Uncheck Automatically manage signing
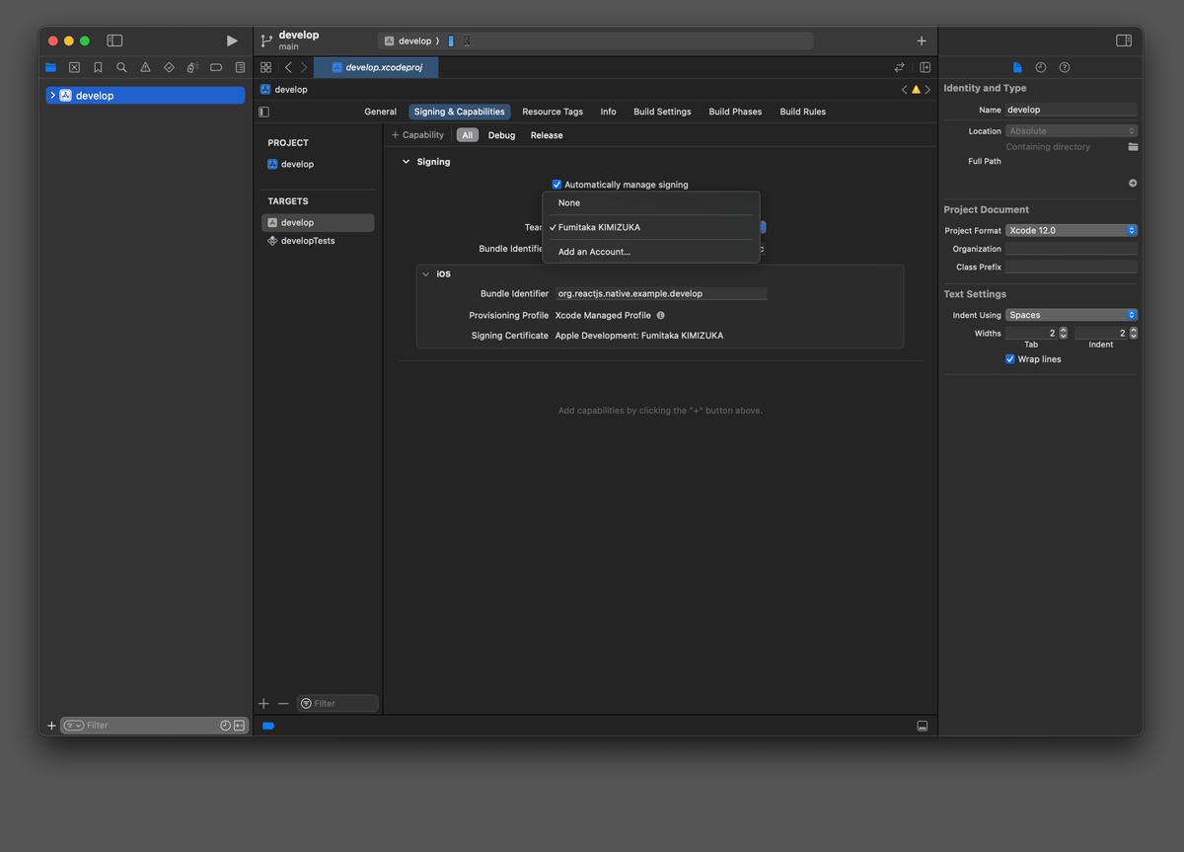 (556, 185)
